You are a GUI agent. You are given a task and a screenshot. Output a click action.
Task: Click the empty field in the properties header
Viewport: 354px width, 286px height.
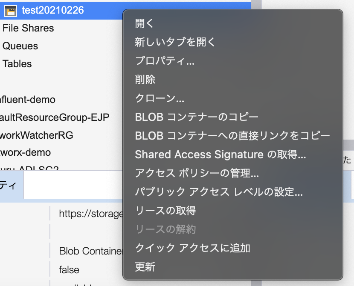(x=73, y=185)
